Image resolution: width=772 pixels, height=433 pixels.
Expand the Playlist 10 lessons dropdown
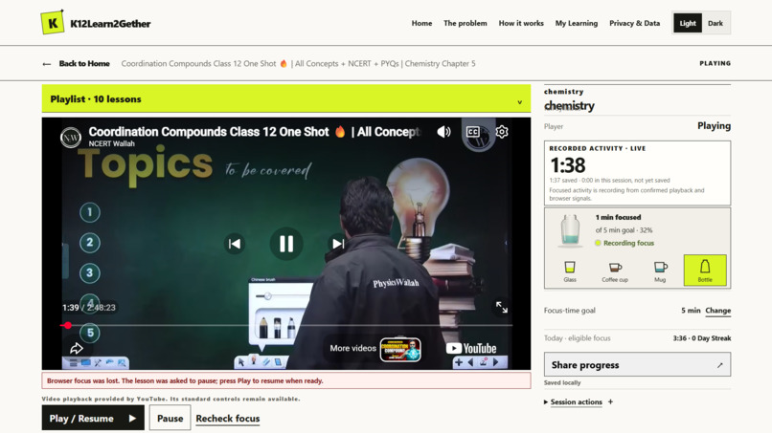click(x=286, y=98)
